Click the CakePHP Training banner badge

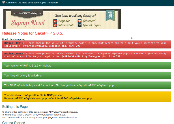[x=27, y=13]
